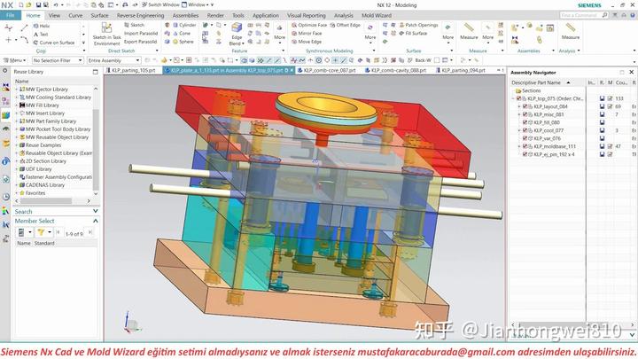
Task: Click Import Parasolid button
Action: click(x=141, y=34)
